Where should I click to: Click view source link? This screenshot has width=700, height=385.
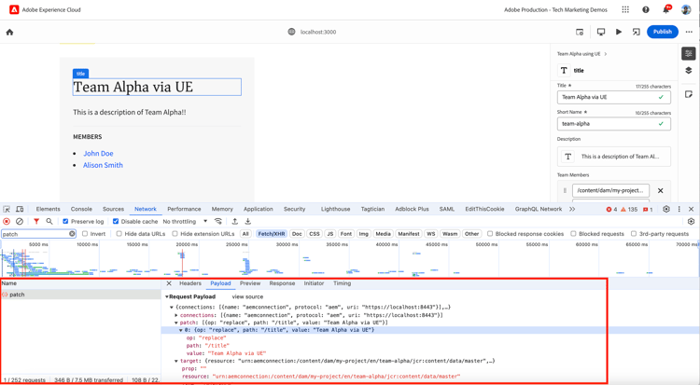247,296
